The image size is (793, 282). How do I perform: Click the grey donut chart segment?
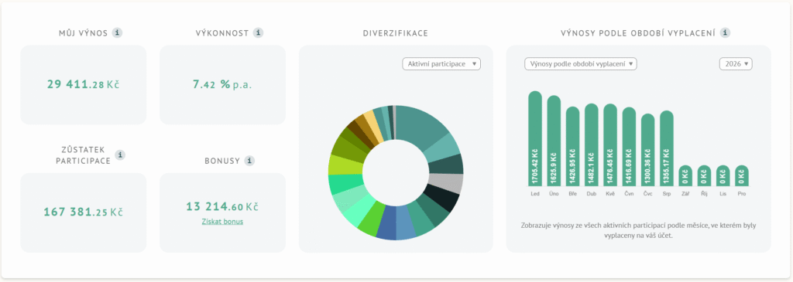point(445,183)
